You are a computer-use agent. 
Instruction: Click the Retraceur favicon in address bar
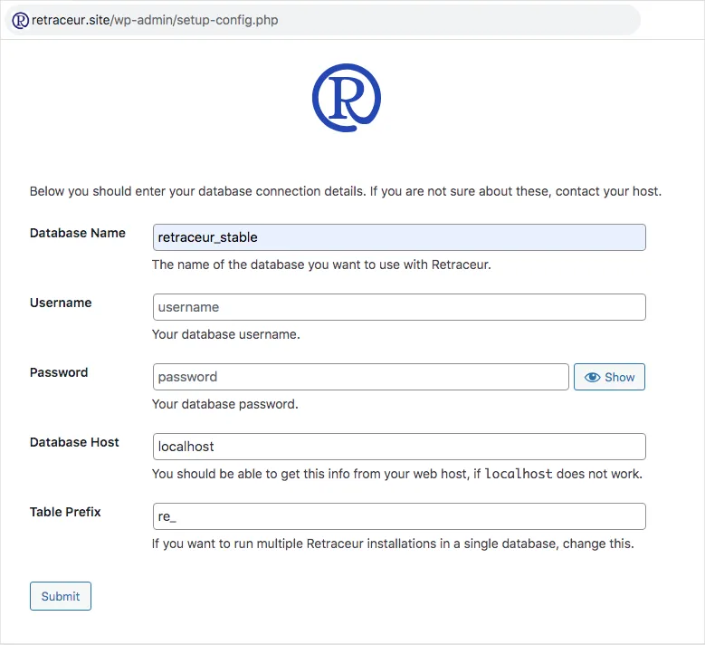(x=20, y=20)
